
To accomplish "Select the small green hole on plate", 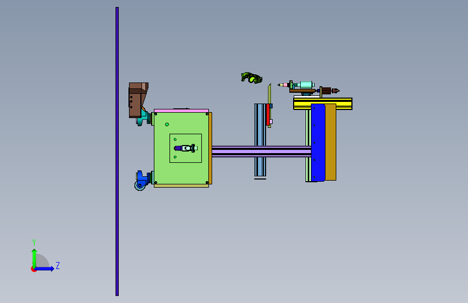I will (167, 125).
